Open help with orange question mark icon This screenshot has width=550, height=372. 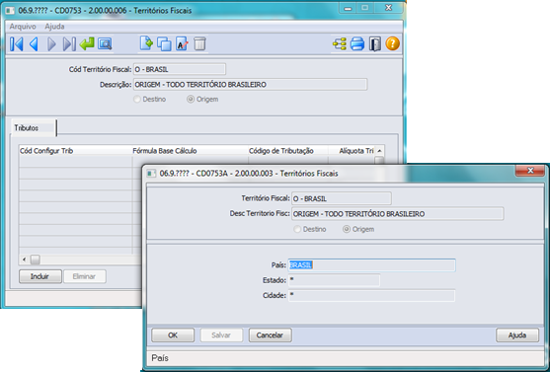(x=393, y=43)
